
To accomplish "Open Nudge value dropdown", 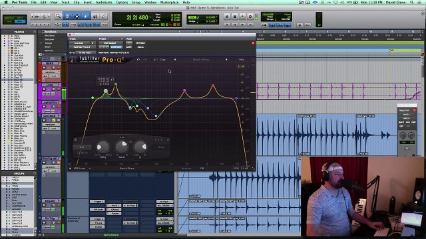I will pos(216,21).
